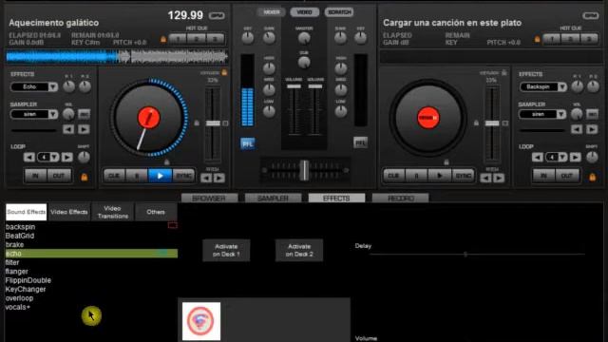Switch to the SCRATCH panel
Screen dimensions: 608x342
click(x=339, y=12)
